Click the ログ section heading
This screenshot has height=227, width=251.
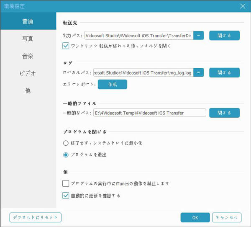pyautogui.click(x=67, y=63)
